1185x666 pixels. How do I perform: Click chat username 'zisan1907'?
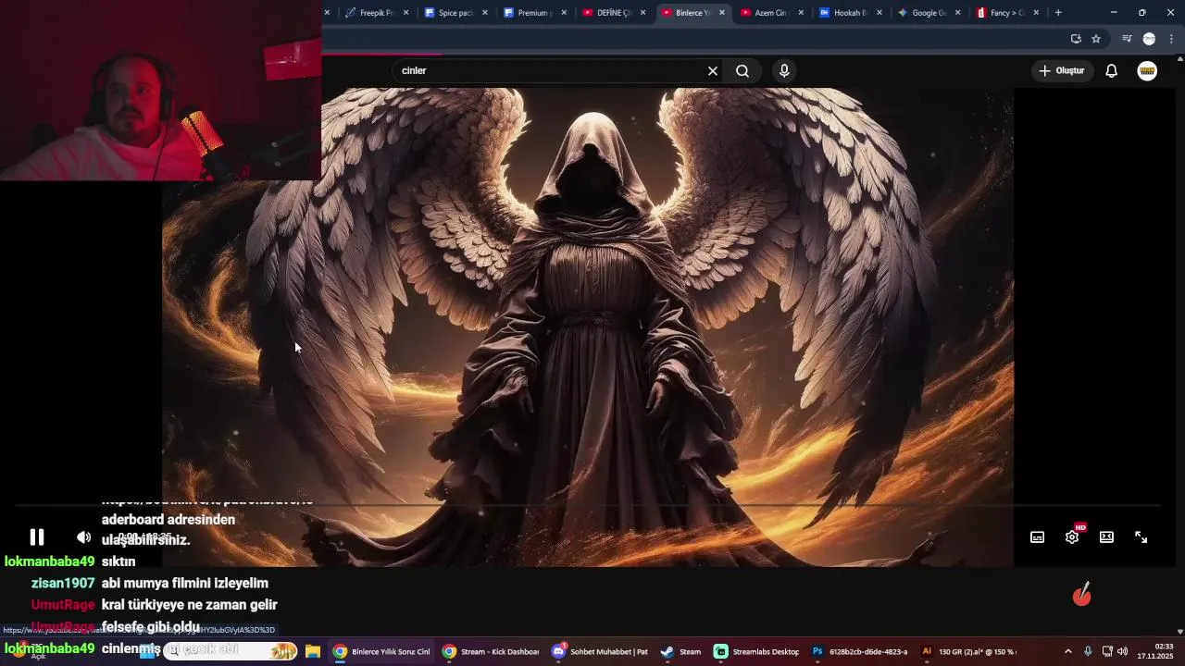(63, 584)
